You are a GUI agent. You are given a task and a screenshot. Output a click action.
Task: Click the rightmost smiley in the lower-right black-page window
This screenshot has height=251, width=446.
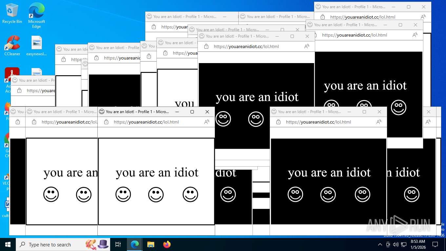pos(362,194)
